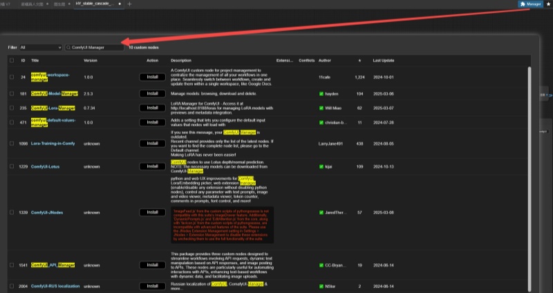This screenshot has height=293, width=553.
Task: Click the green verified check next to kijai
Action: tap(321, 167)
